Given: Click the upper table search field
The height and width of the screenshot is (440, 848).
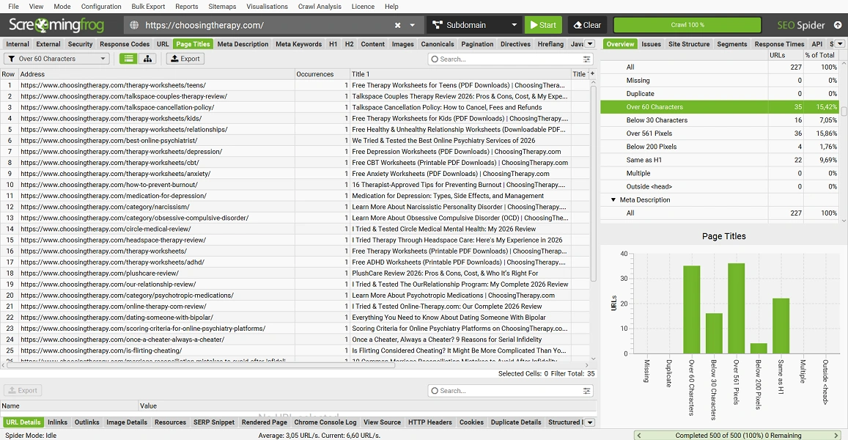Looking at the screenshot, I should (x=509, y=59).
